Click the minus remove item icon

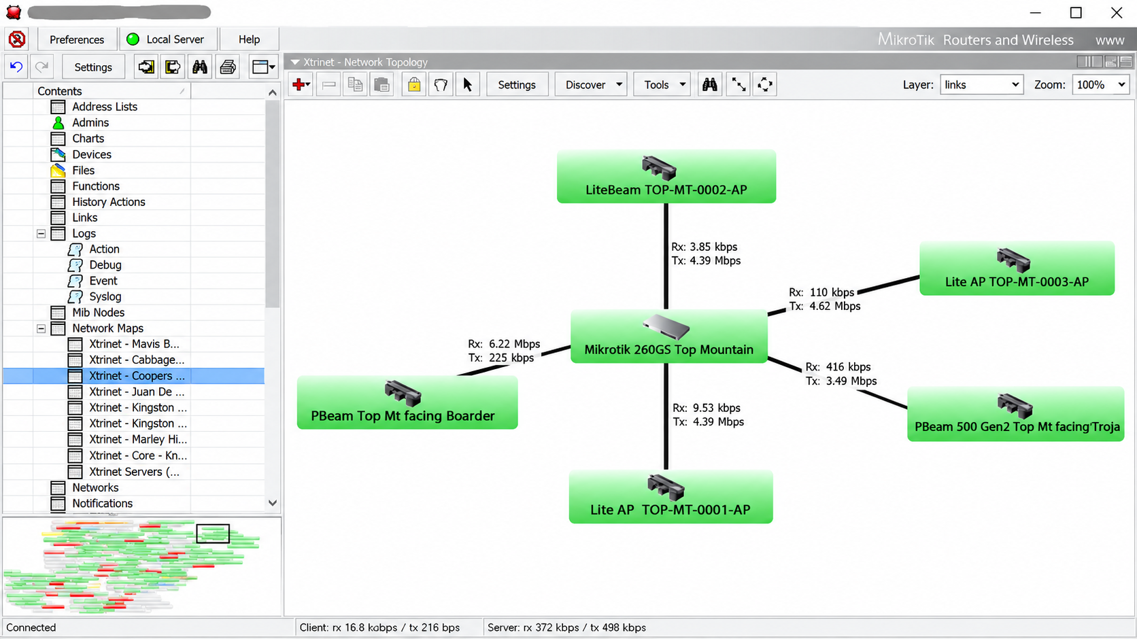click(328, 85)
